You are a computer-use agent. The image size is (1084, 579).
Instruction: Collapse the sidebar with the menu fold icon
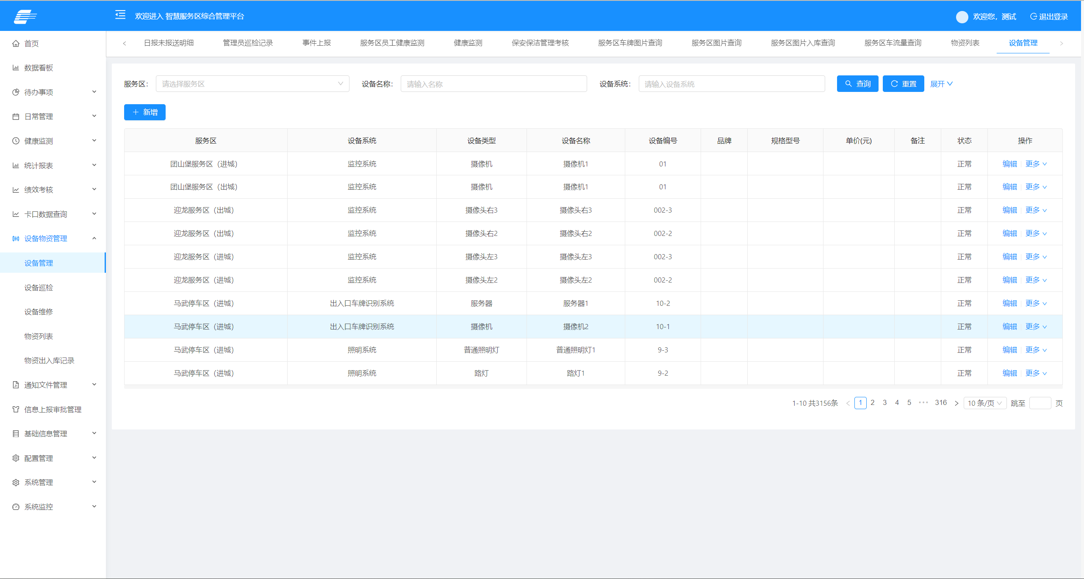(x=120, y=15)
